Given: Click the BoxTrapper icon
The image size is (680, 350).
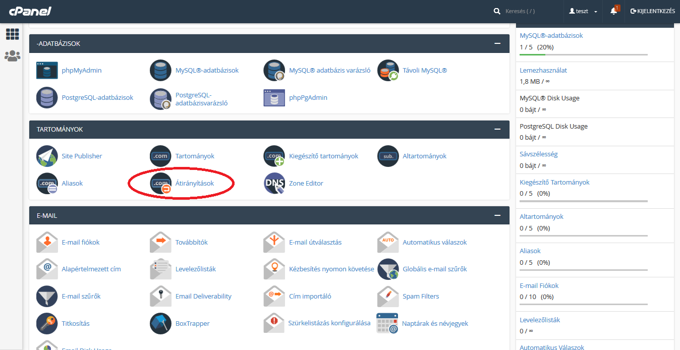Looking at the screenshot, I should (x=161, y=323).
